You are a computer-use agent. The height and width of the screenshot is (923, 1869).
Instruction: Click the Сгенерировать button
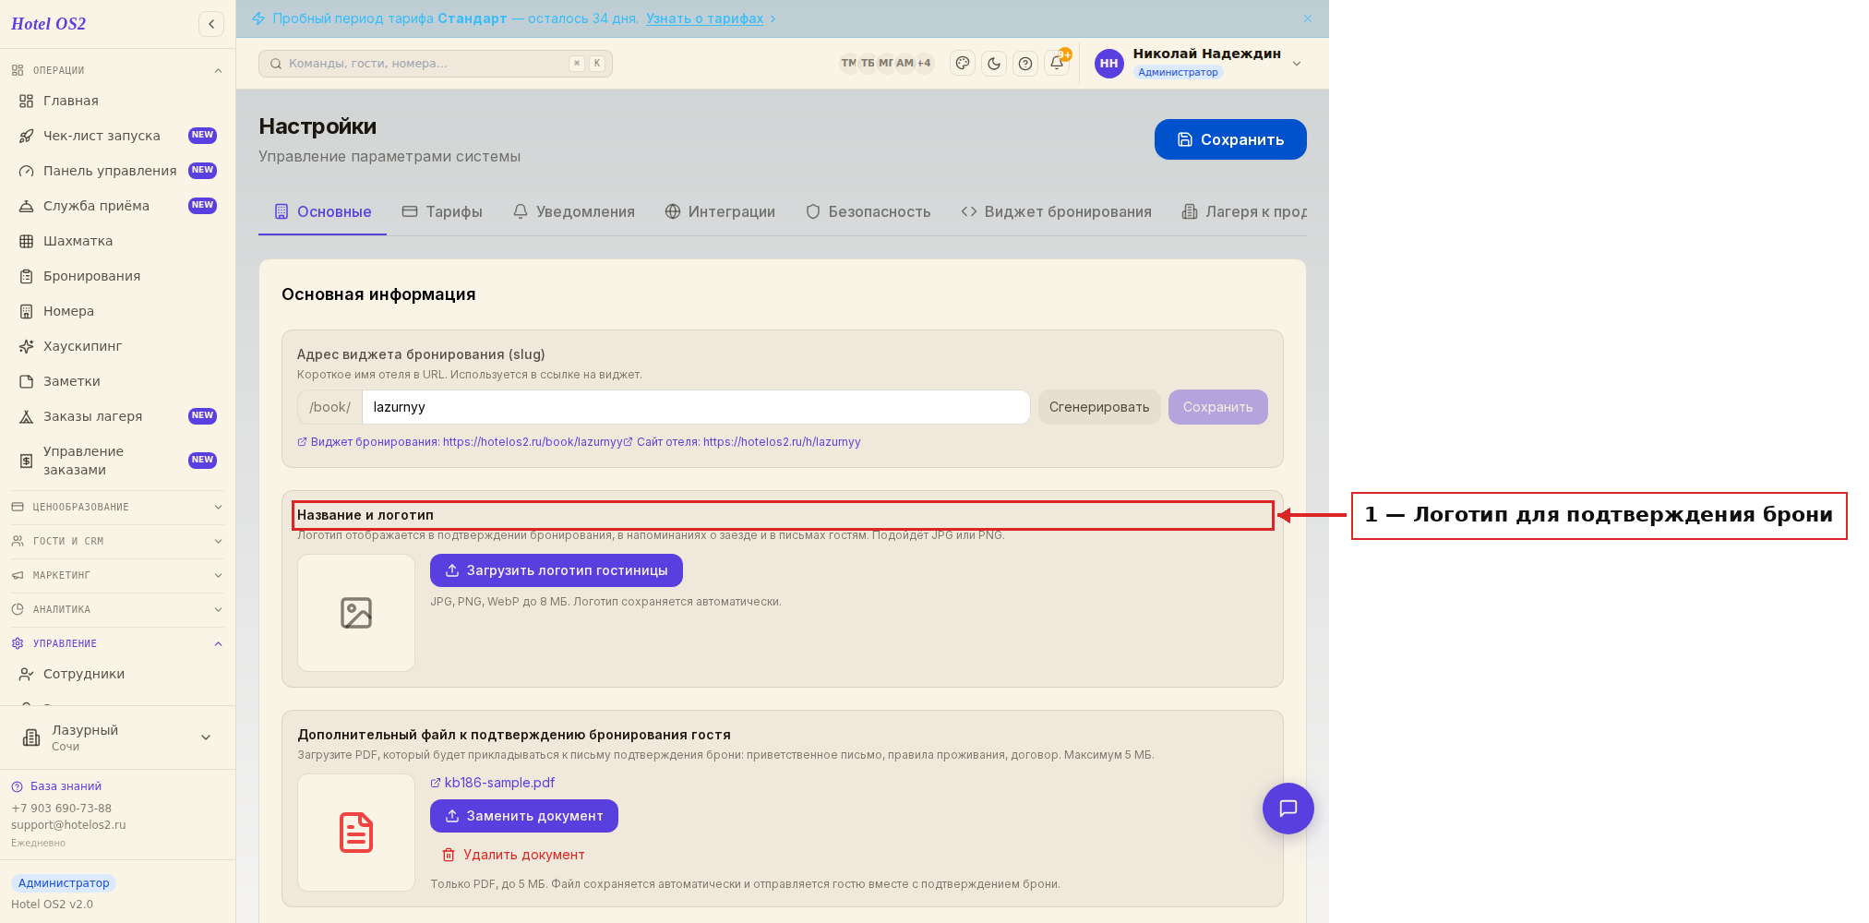click(x=1099, y=407)
